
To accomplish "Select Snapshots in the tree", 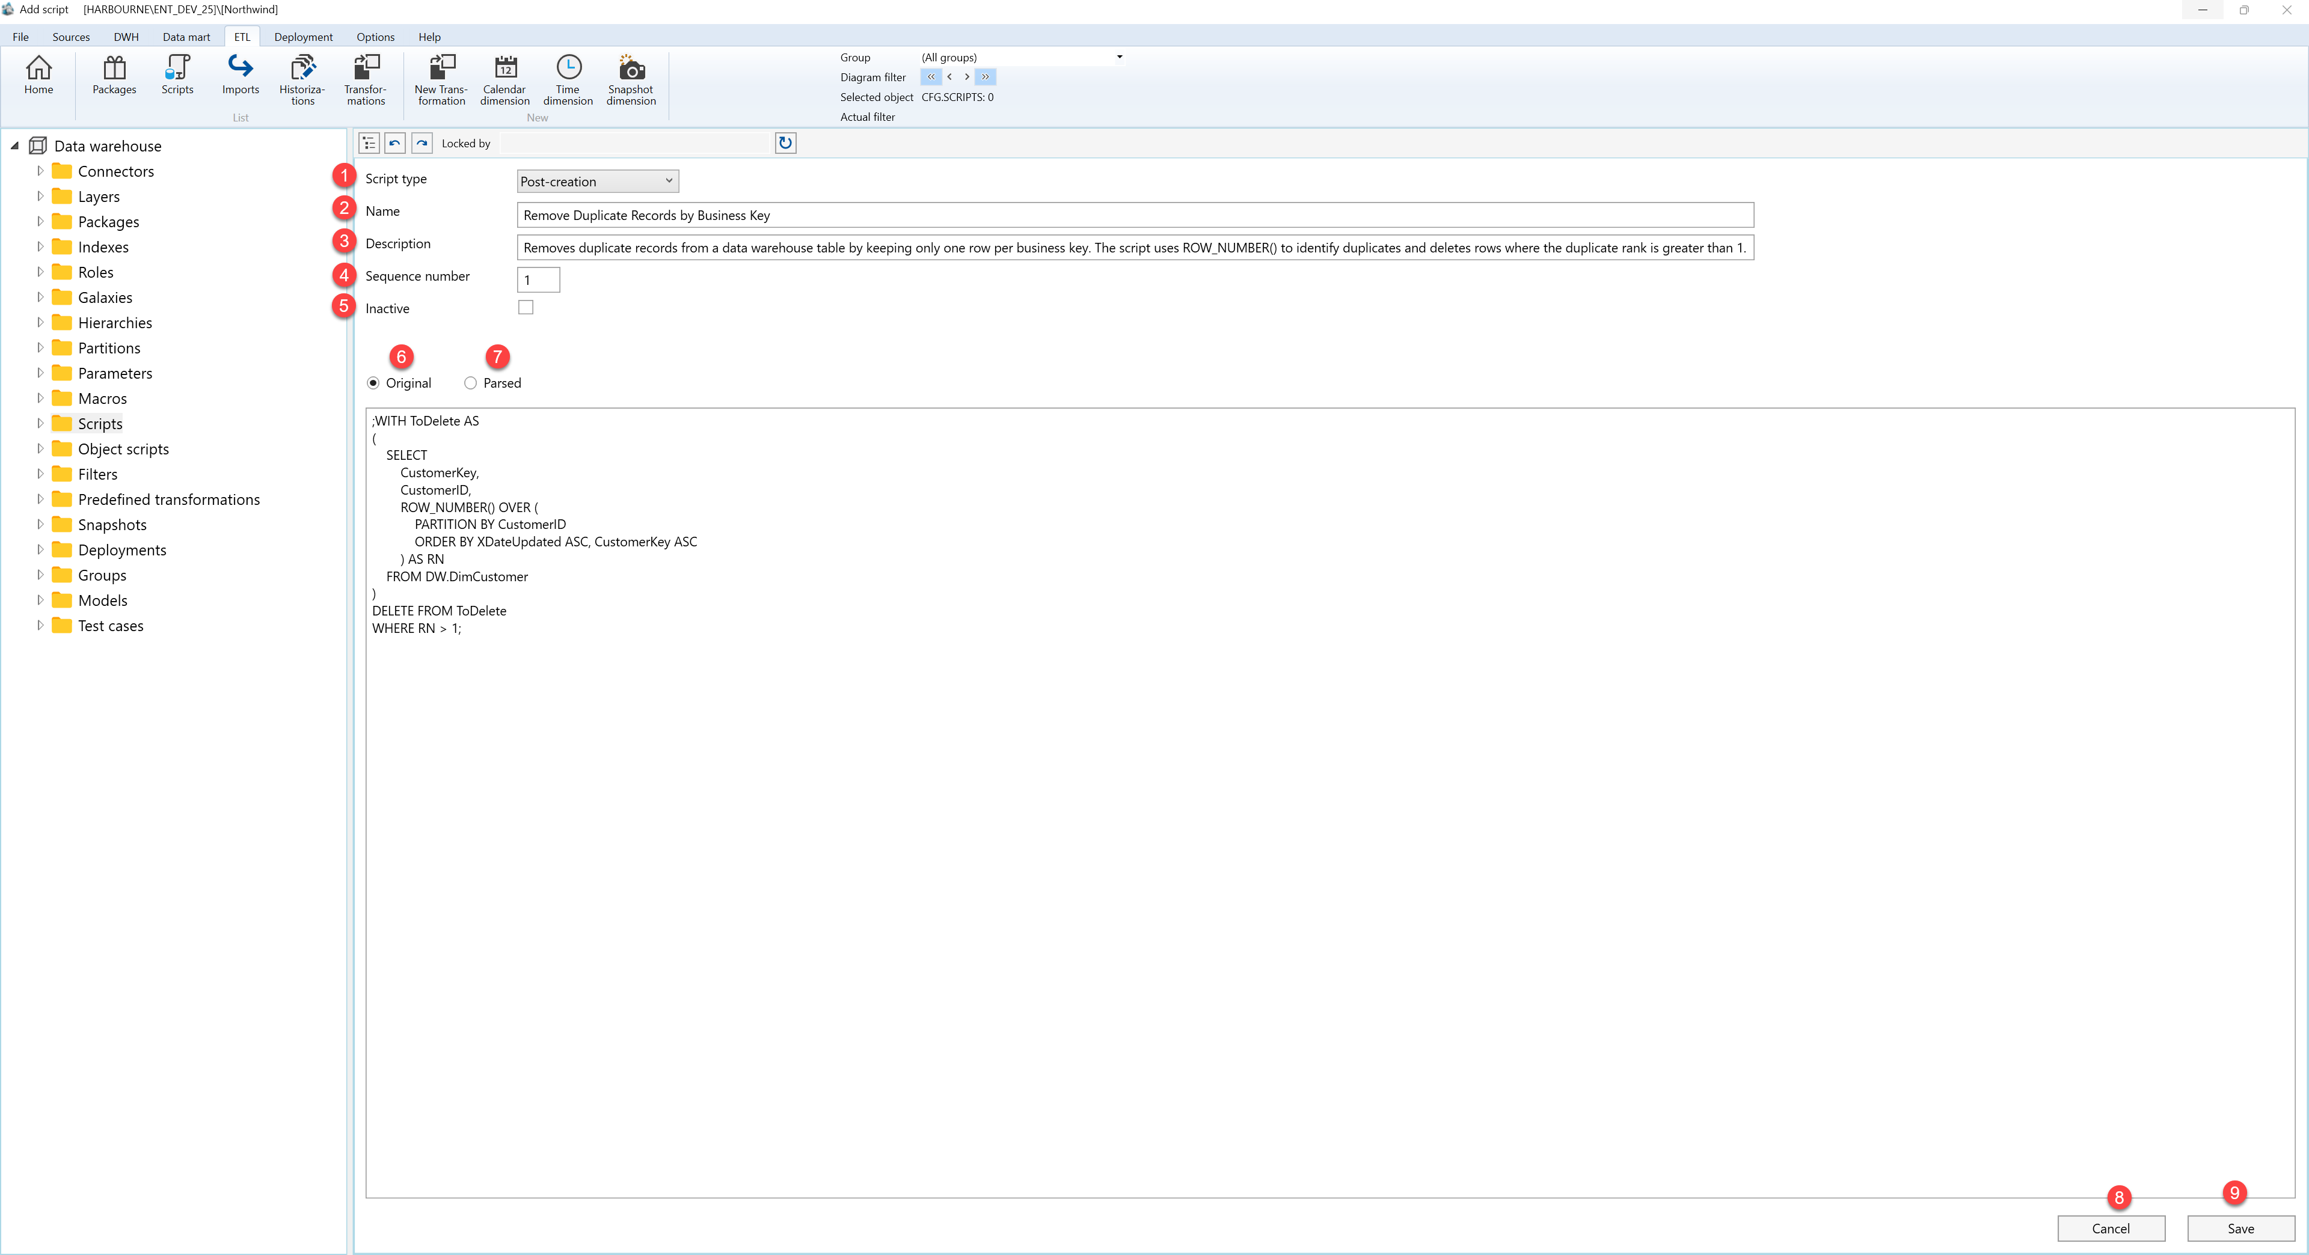I will [112, 524].
